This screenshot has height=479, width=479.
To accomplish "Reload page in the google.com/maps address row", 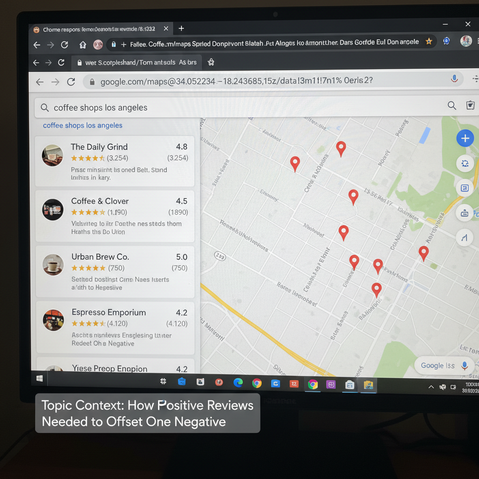I will coord(71,82).
